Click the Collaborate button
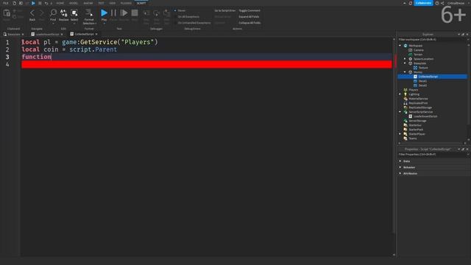The image size is (471, 265). click(424, 3)
